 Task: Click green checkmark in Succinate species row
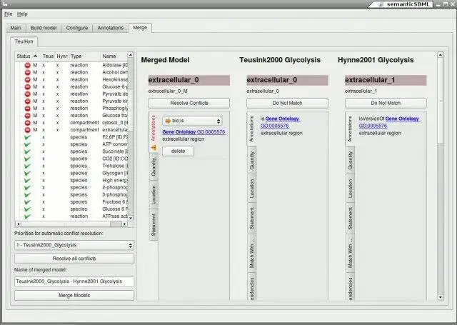point(27,151)
